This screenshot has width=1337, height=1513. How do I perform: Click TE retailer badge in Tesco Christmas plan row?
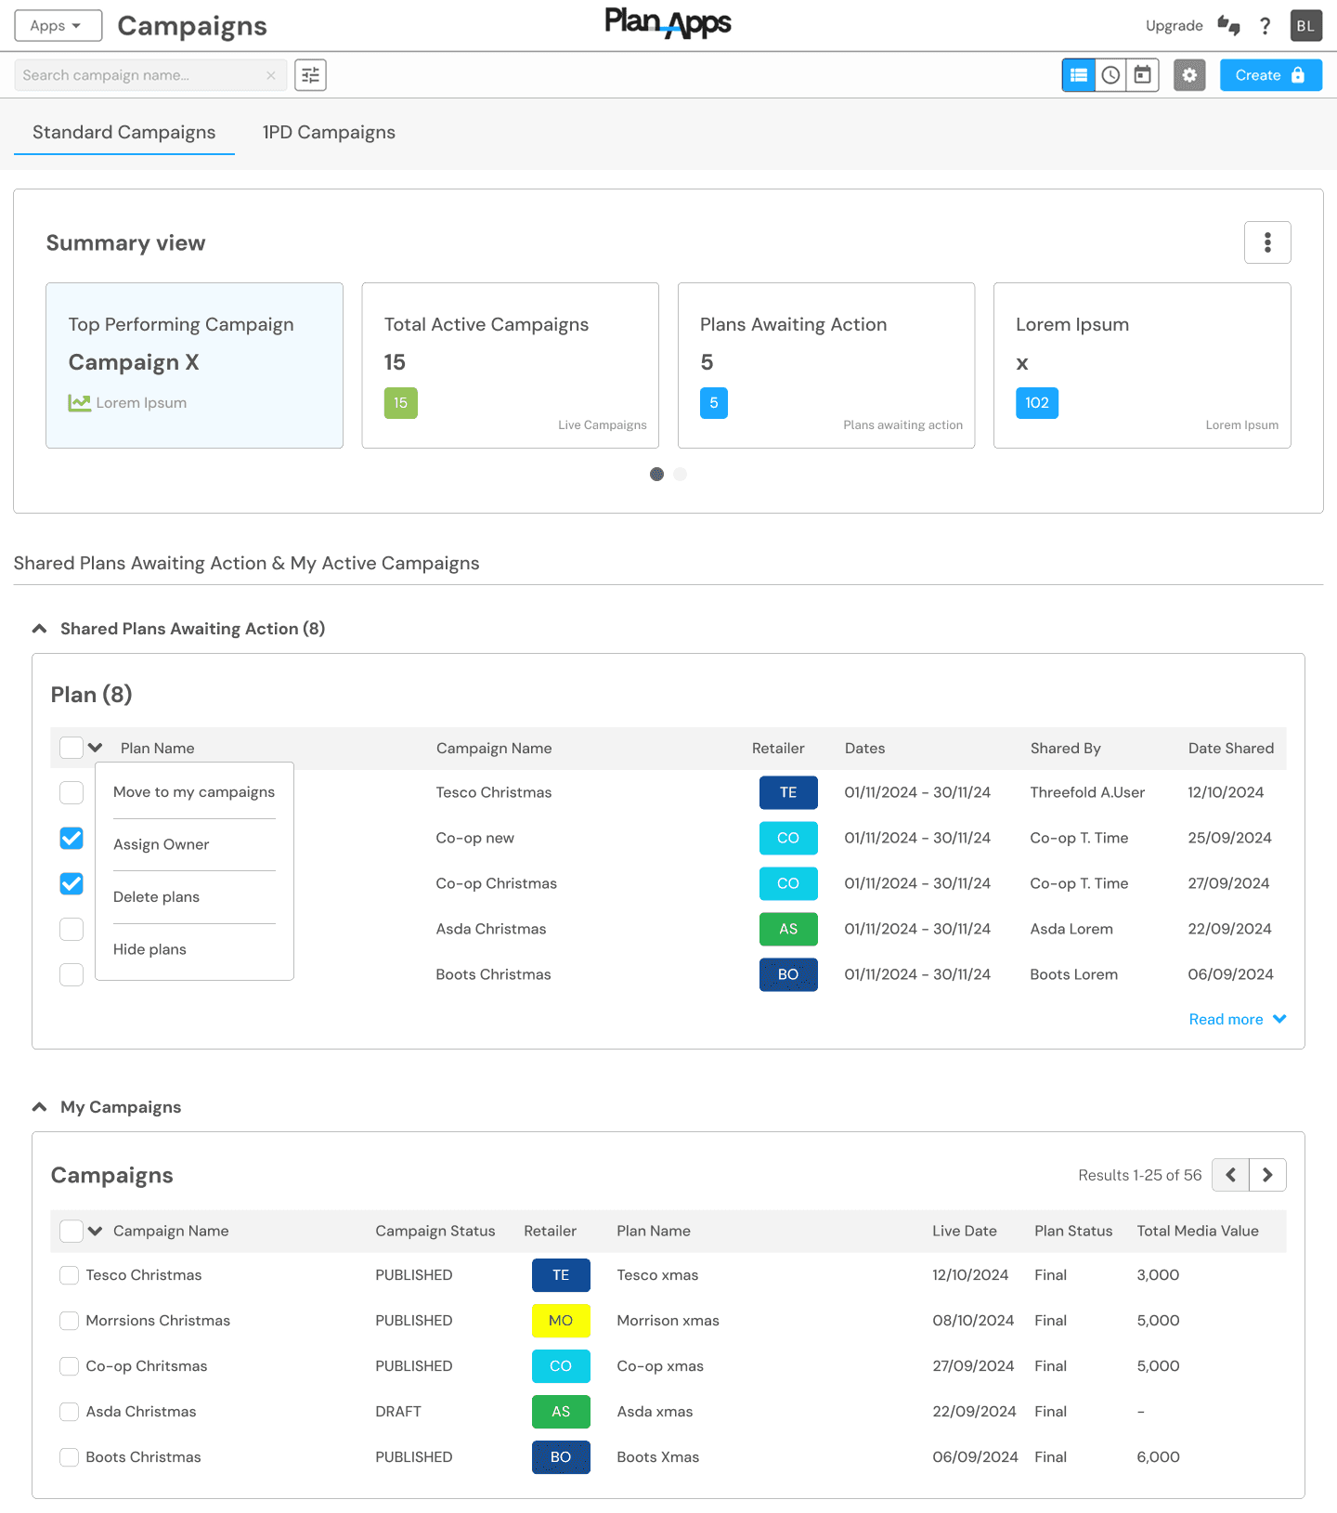788,792
